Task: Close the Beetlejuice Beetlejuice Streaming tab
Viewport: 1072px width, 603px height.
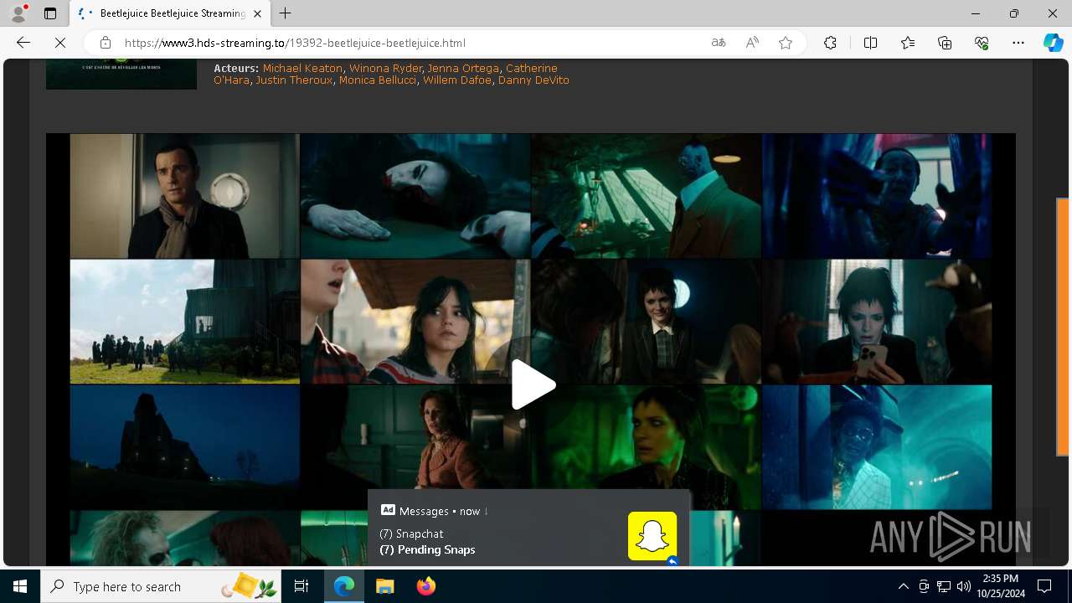Action: point(258,13)
